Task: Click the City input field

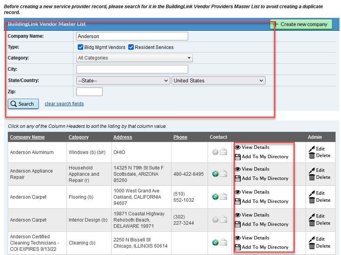Action: (x=132, y=69)
